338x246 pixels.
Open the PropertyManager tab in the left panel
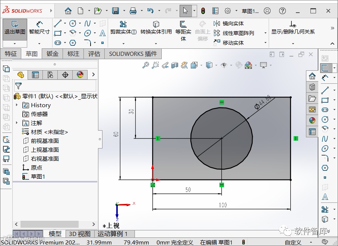coord(35,75)
